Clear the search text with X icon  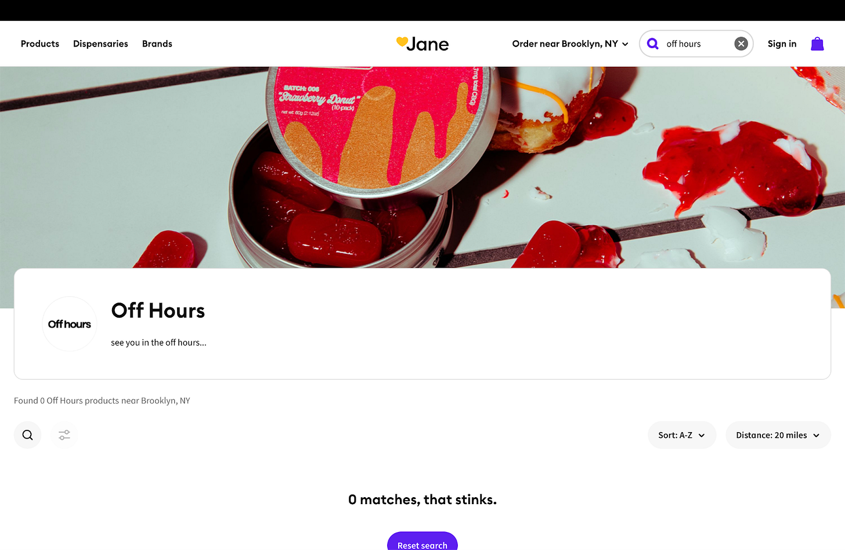(741, 44)
